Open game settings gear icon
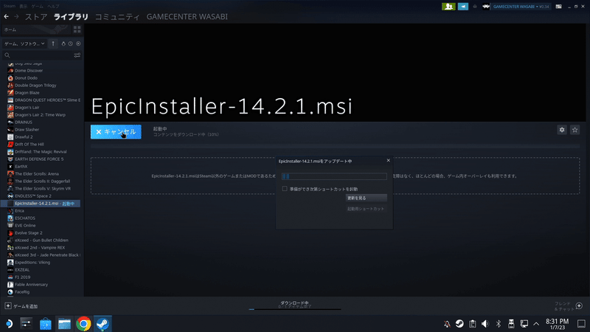The image size is (590, 332). (562, 130)
